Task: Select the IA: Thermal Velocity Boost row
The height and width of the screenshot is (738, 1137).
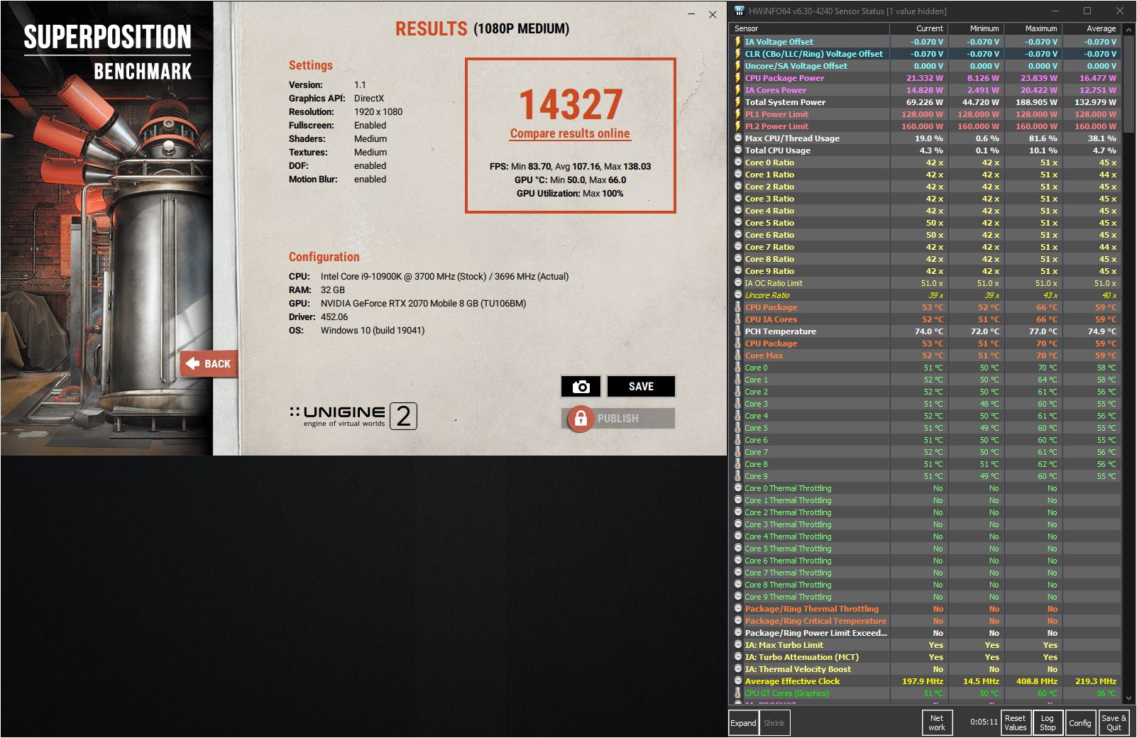Action: tap(925, 669)
